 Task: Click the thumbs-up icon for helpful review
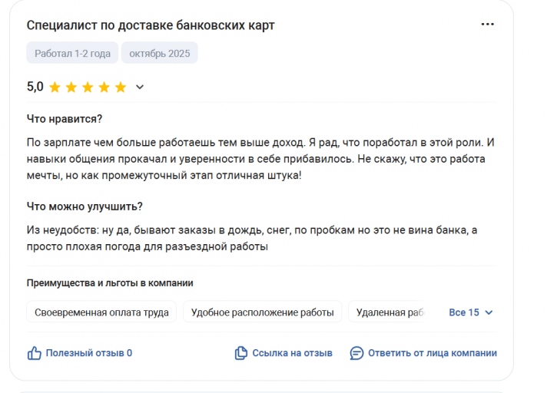point(34,353)
